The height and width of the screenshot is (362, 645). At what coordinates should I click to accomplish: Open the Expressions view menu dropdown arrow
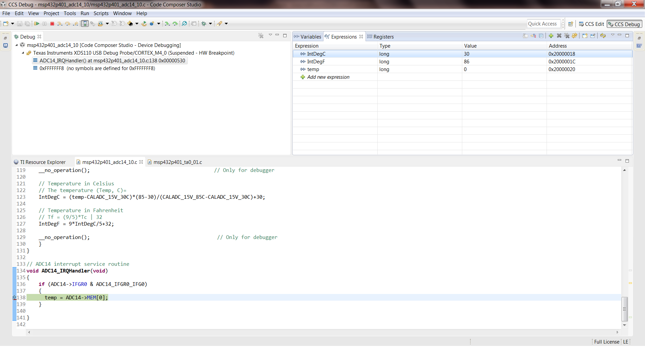612,35
